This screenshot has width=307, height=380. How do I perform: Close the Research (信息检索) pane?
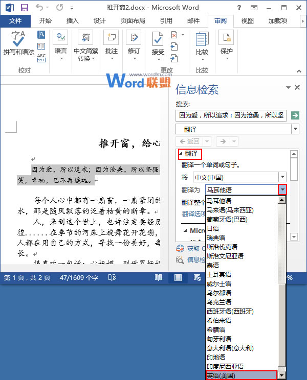[x=297, y=87]
